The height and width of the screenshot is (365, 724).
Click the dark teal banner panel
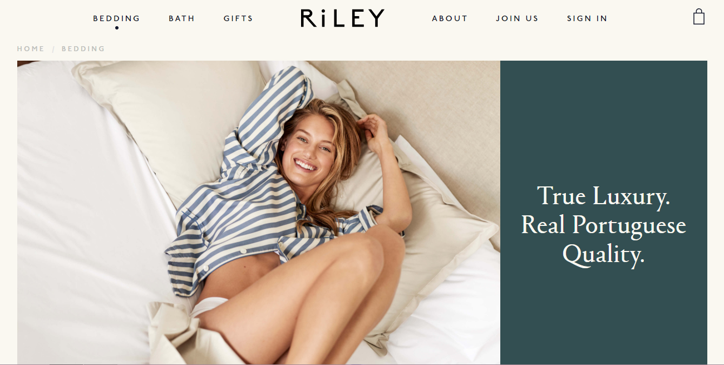tap(604, 213)
